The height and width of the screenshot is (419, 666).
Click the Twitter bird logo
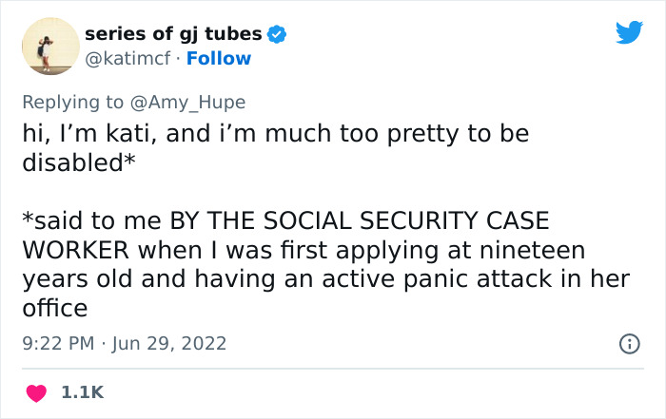coord(629,33)
